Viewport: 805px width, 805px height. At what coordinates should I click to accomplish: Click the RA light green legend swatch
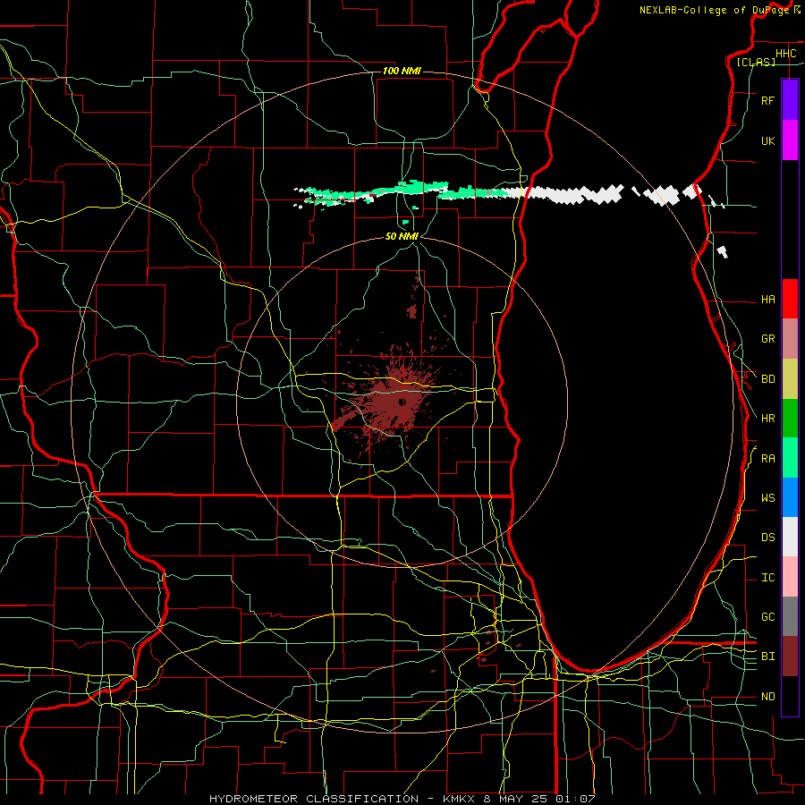click(x=790, y=458)
